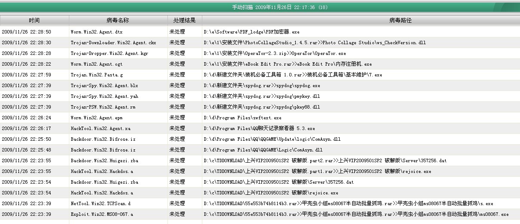Click path ending 内存注册机.exe
Image resolution: width=520 pixels, height=224 pixels.
pos(288,64)
